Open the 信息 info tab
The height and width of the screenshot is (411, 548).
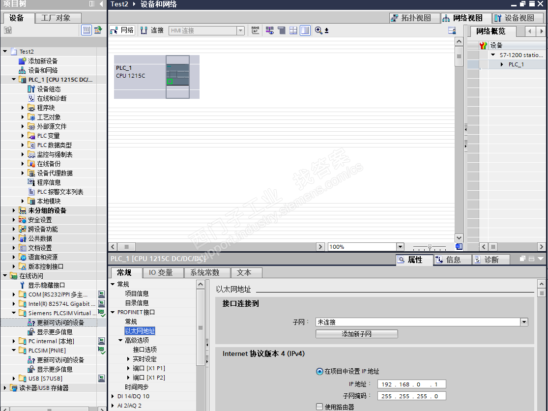coord(453,260)
